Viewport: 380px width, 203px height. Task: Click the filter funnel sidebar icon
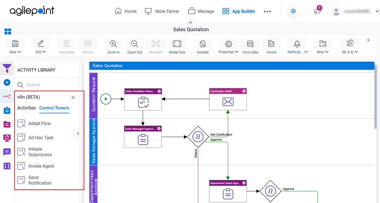point(7,68)
